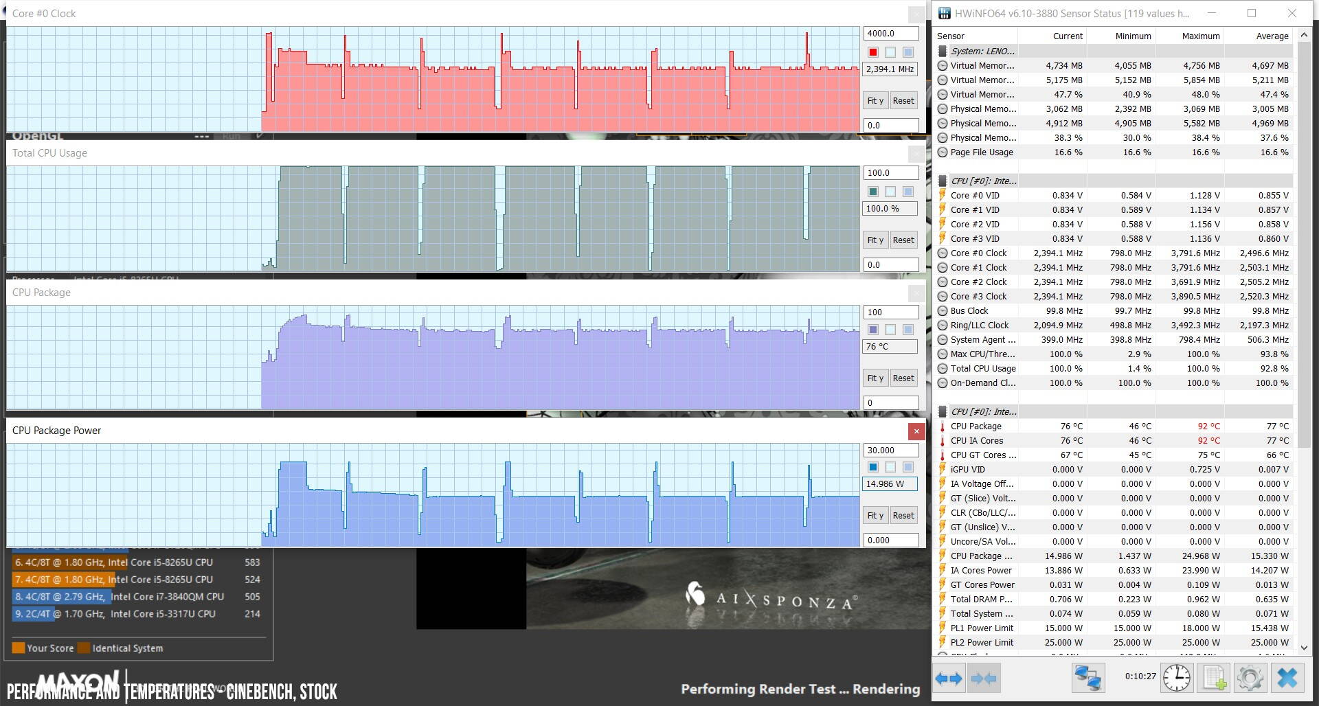Select the CPU Package 14.986 W power row
The width and height of the screenshot is (1319, 706).
1114,556
